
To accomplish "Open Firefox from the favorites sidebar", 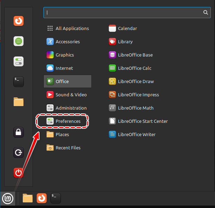I will click(19, 21).
